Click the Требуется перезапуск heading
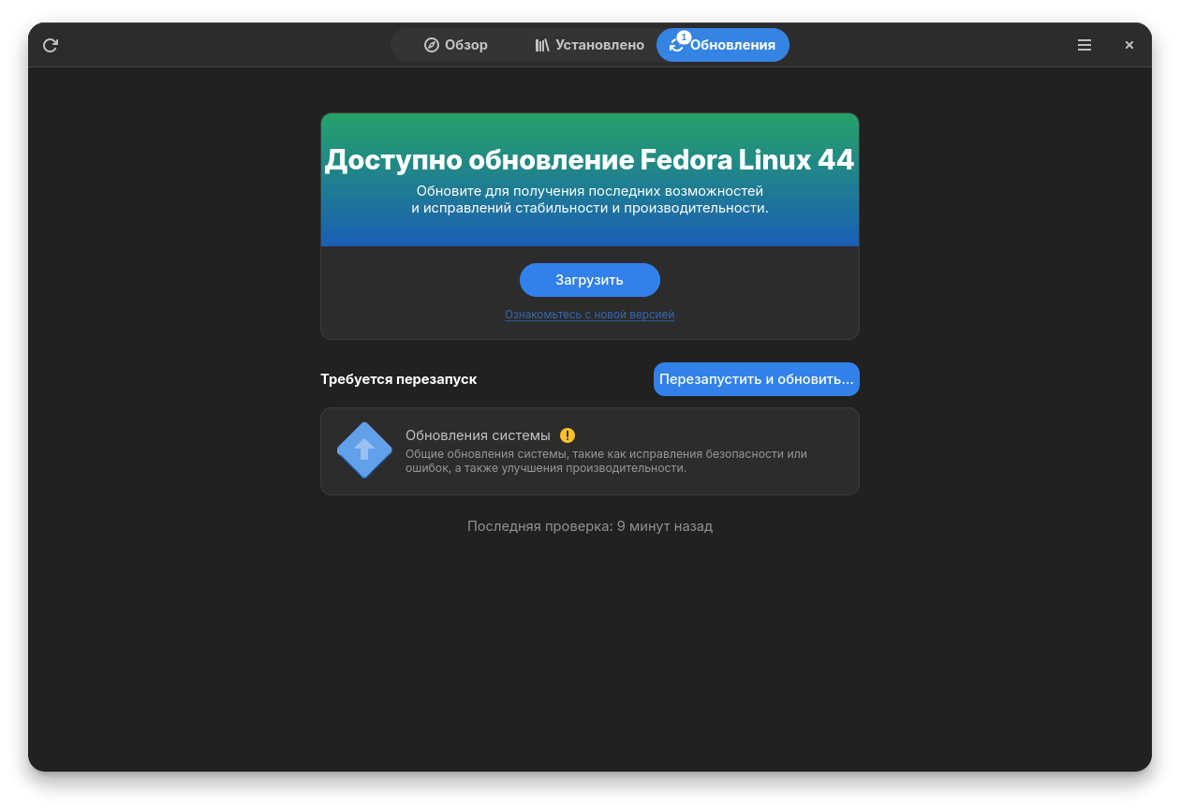Image resolution: width=1180 pixels, height=810 pixels. click(399, 379)
